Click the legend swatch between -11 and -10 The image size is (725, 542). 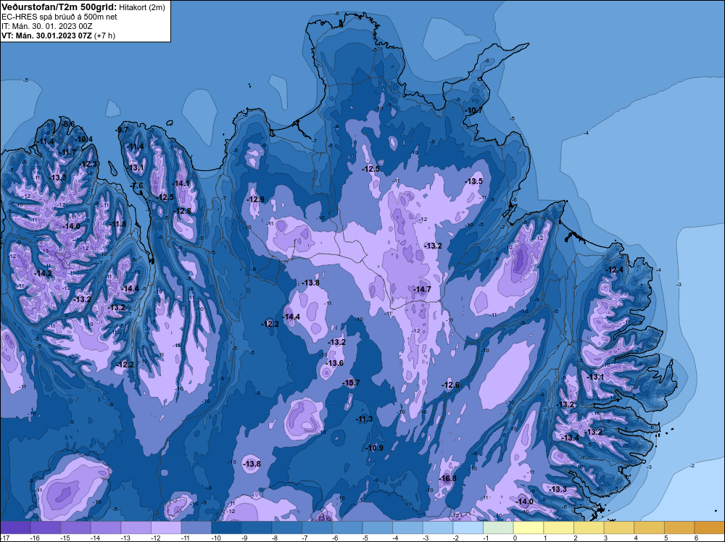pyautogui.click(x=196, y=528)
